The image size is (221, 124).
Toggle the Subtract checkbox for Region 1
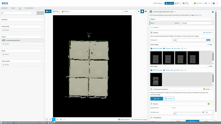pyautogui.click(x=173, y=23)
